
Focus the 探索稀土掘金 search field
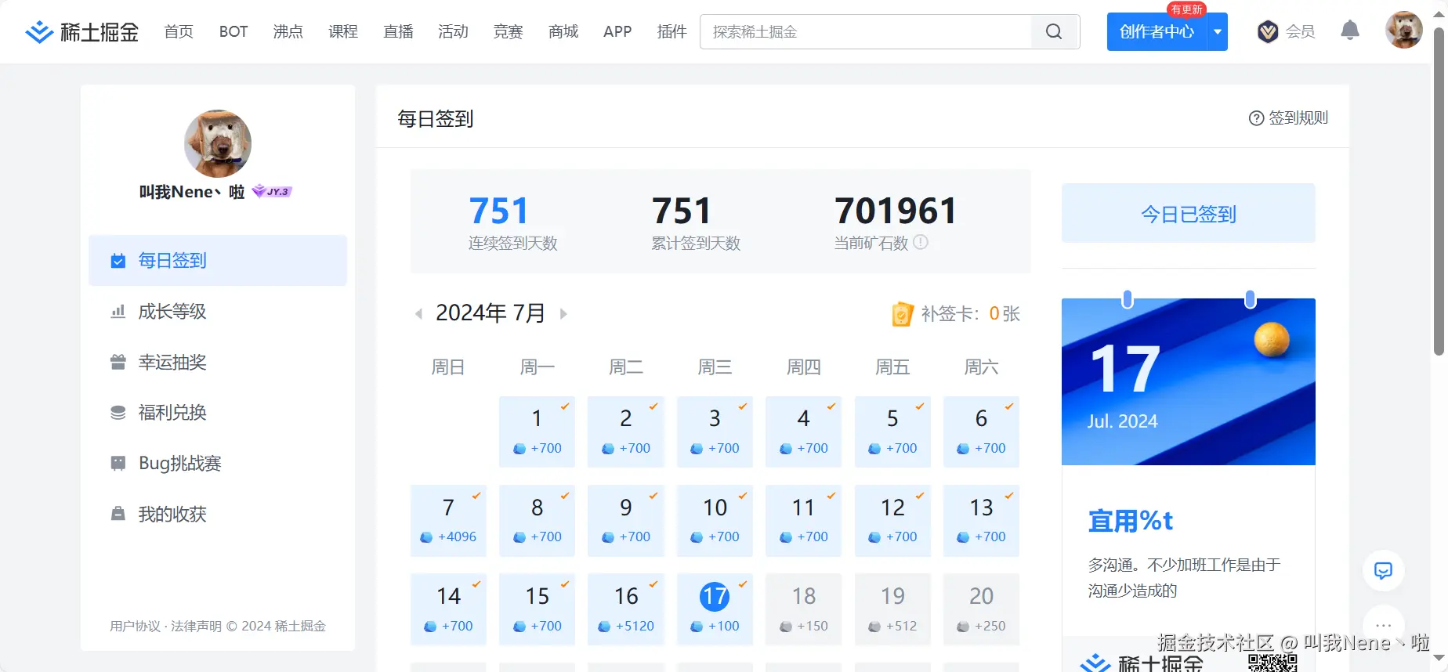(x=866, y=32)
